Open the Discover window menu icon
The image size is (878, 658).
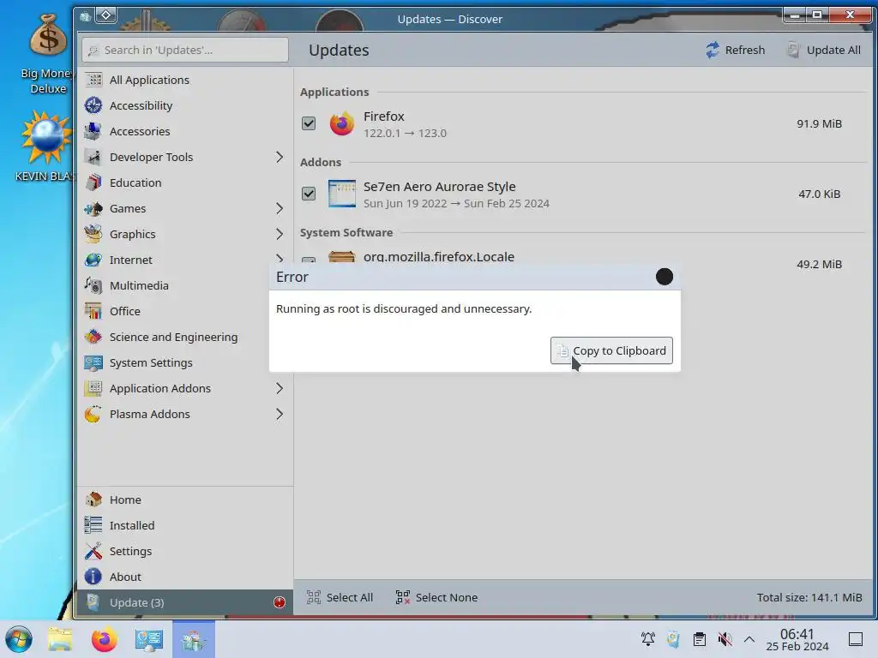point(85,16)
